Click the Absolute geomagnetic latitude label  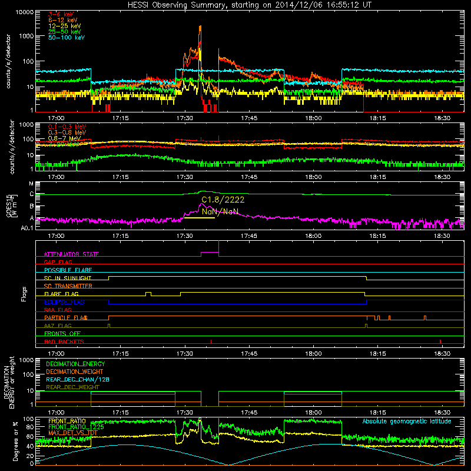tap(407, 421)
